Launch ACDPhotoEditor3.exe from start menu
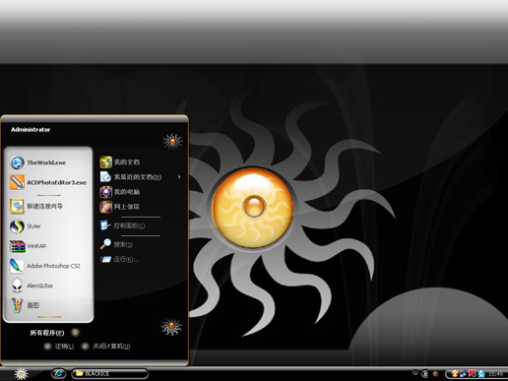 pyautogui.click(x=48, y=182)
